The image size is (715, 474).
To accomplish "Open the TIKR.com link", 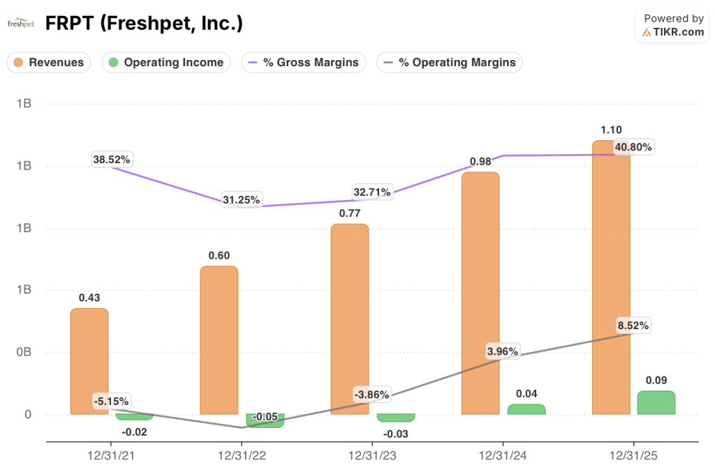I will click(x=673, y=31).
